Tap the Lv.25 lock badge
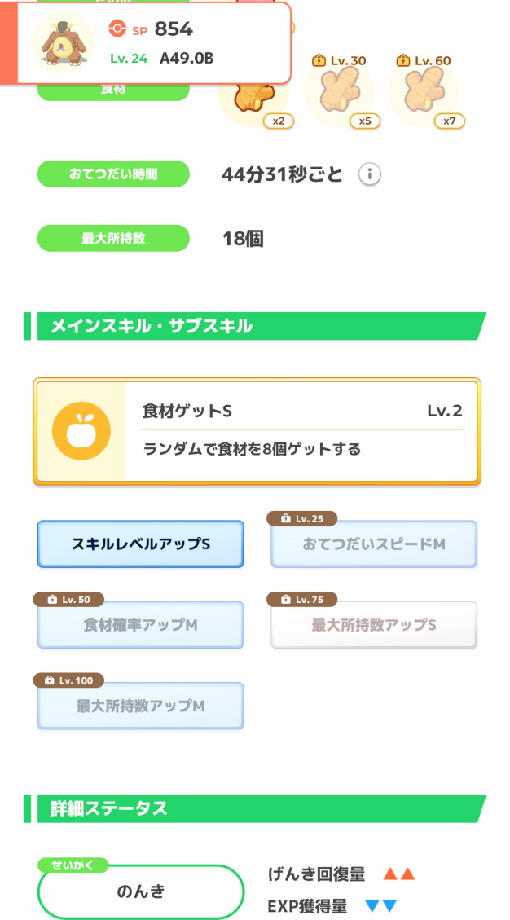The image size is (510, 920). point(302,518)
